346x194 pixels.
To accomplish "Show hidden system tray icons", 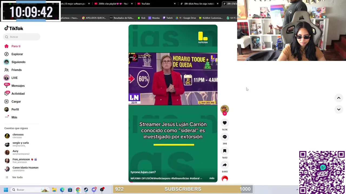I will click(297, 190).
